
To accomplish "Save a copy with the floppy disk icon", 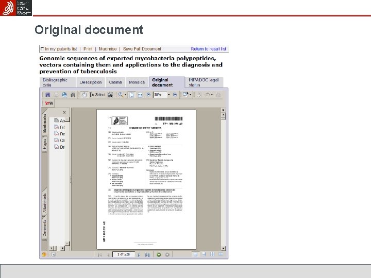I will point(47,95).
